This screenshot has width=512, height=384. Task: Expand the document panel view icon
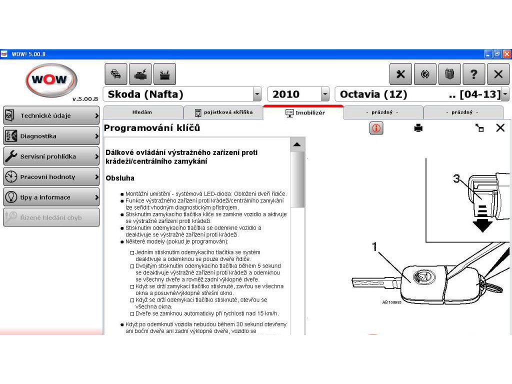pyautogui.click(x=479, y=128)
